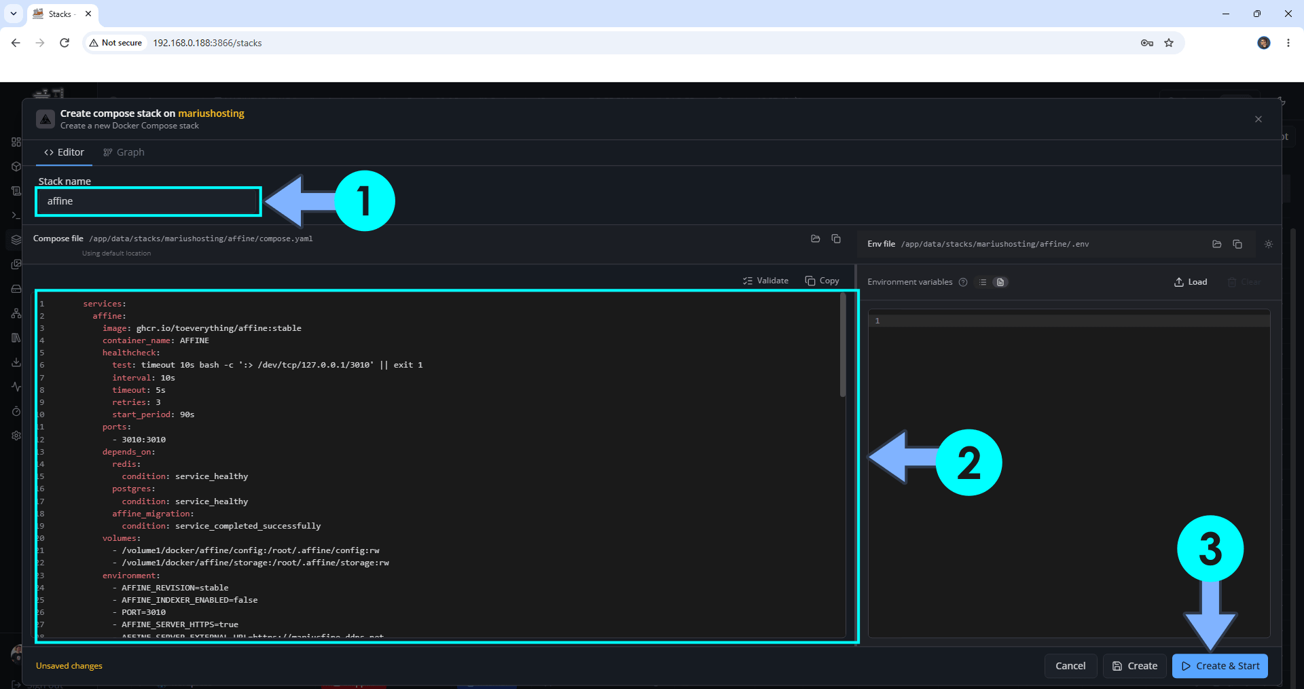This screenshot has height=689, width=1304.
Task: Click inside the environment variables editor
Action: point(1069,474)
